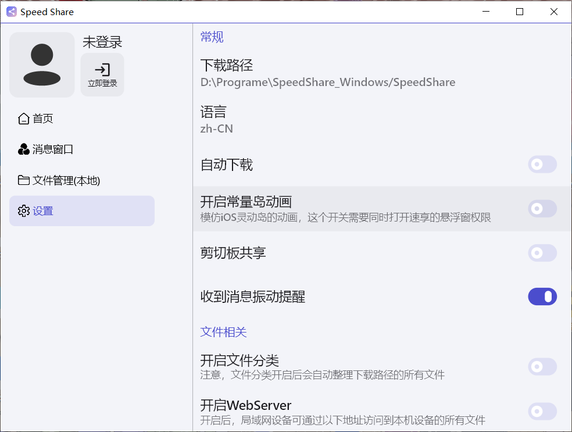
Task: Select the 文件相关 file-related section header
Action: tap(223, 331)
